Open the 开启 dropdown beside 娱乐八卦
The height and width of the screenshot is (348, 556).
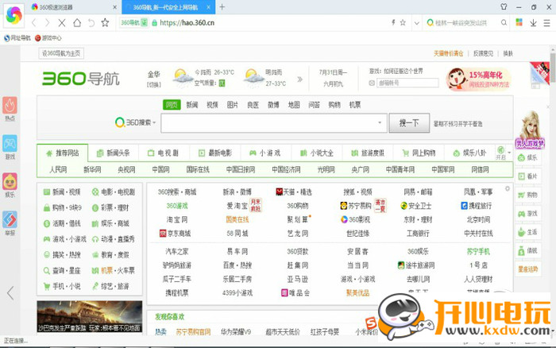pos(504,153)
